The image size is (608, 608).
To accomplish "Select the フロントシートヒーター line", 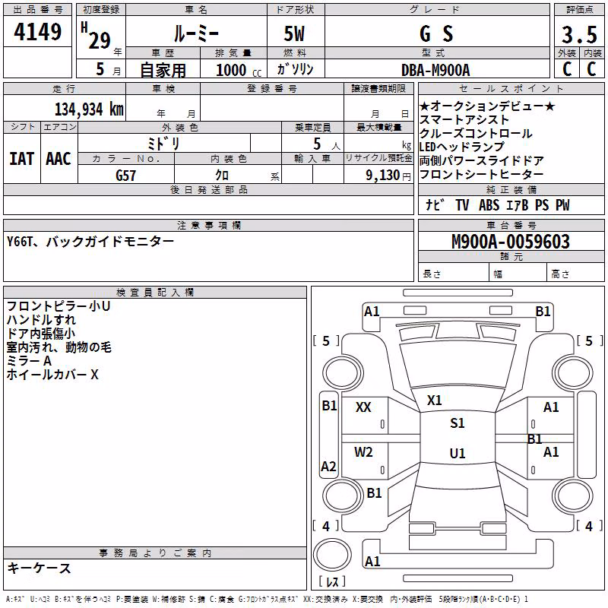I will (x=482, y=174).
